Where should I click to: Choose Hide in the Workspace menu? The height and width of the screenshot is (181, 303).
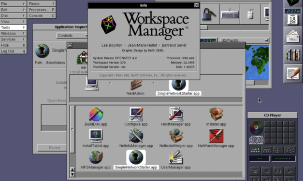pyautogui.click(x=13, y=45)
